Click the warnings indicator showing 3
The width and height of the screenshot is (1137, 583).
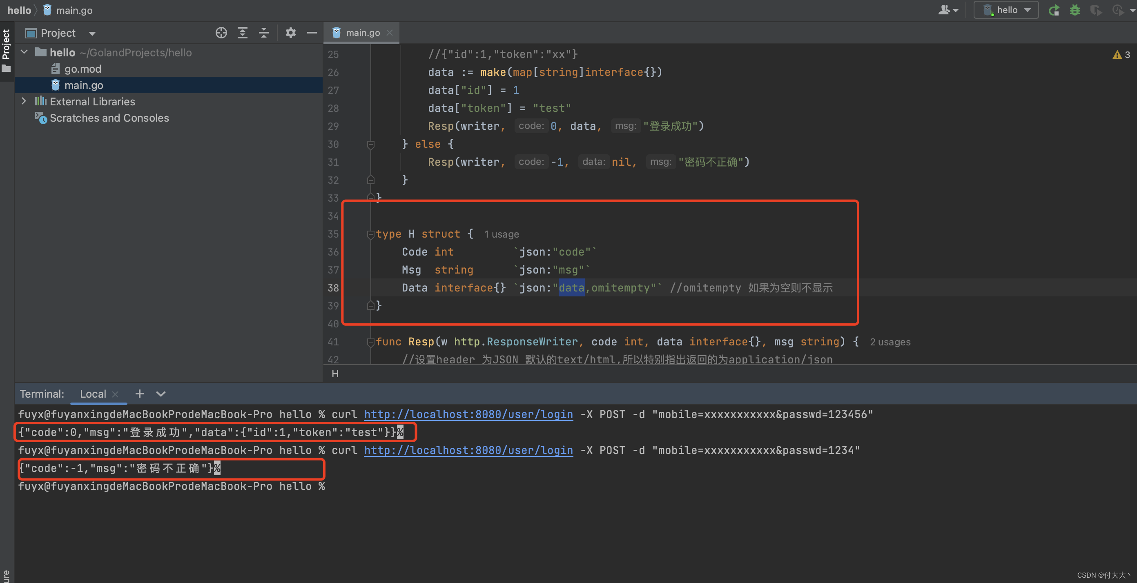pos(1121,55)
